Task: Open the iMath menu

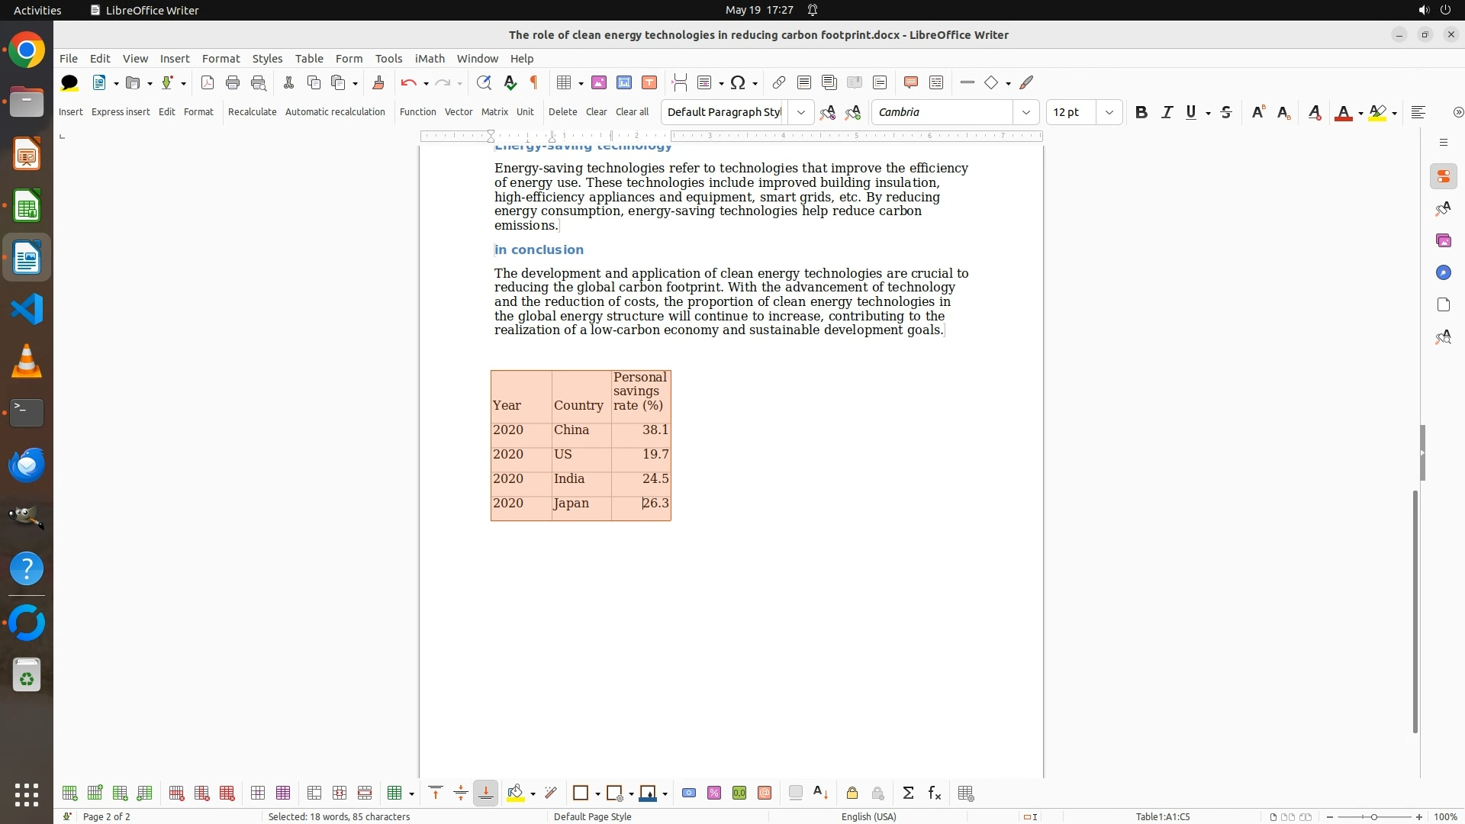Action: 430,59
